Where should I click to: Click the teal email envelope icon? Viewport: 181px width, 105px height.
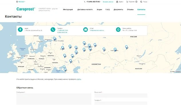[x=86, y=30]
